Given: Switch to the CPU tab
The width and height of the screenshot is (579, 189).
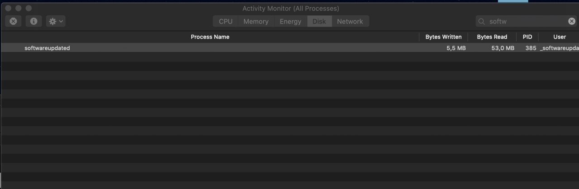Looking at the screenshot, I should 225,21.
